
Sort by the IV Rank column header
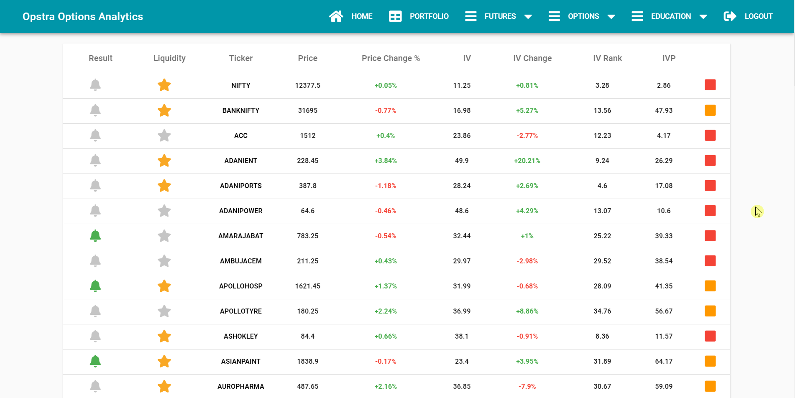coord(607,58)
